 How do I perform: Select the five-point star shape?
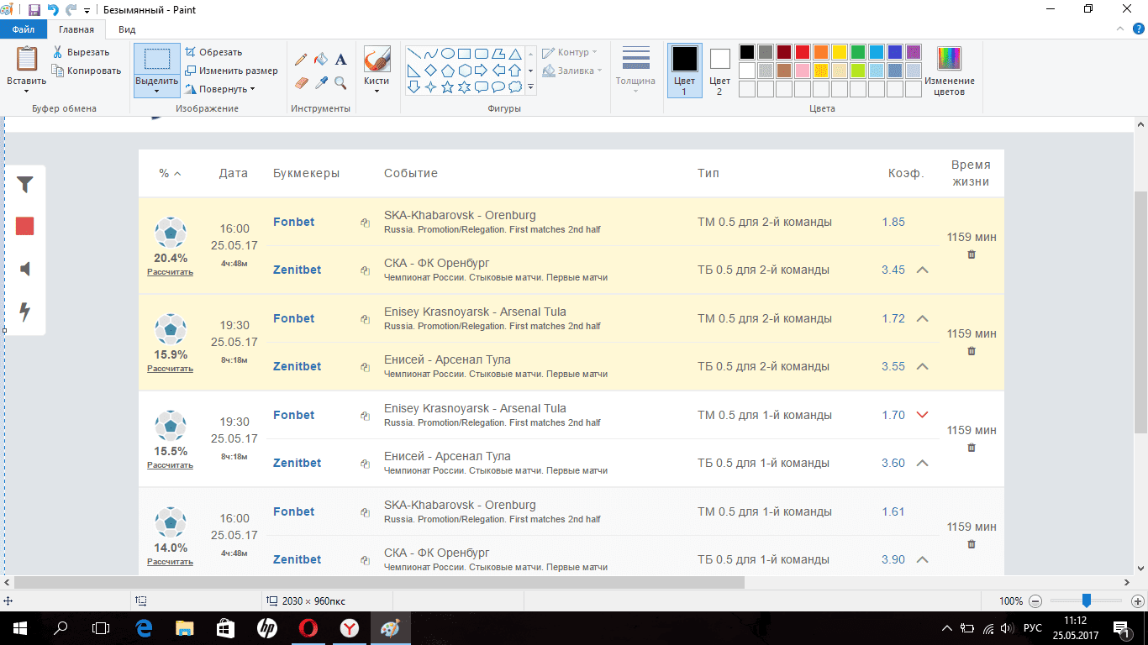[448, 87]
